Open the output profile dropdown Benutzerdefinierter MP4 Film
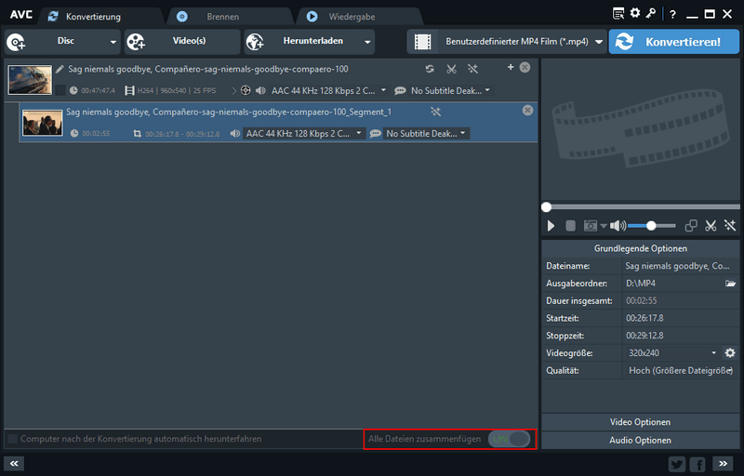744x476 pixels. coord(506,42)
